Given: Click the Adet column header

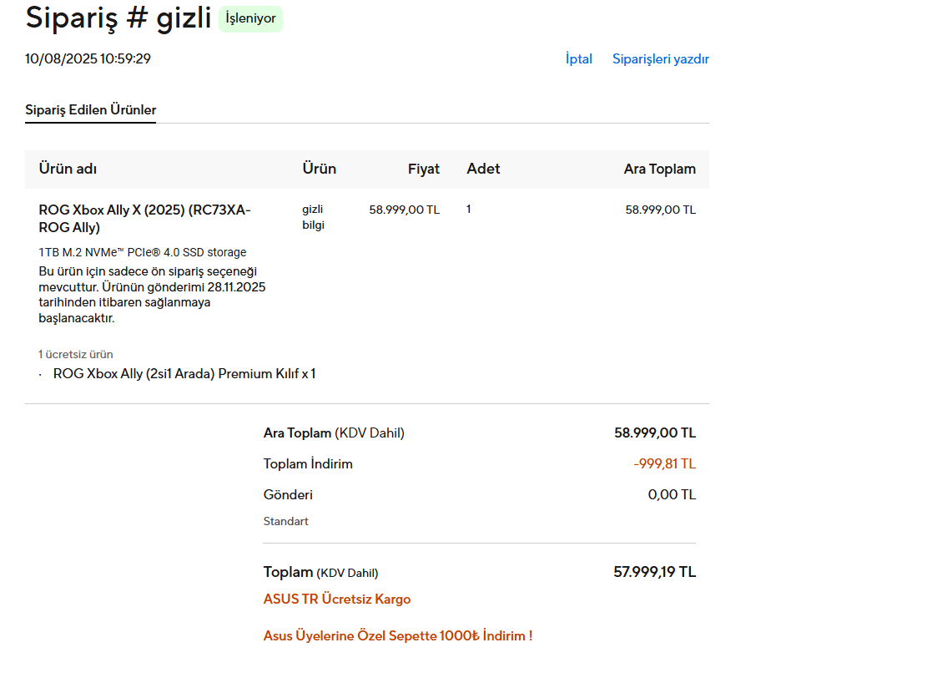Looking at the screenshot, I should [483, 169].
